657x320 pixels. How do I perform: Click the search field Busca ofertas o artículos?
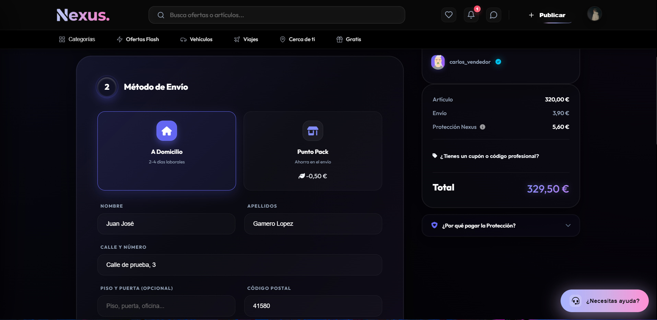click(277, 15)
